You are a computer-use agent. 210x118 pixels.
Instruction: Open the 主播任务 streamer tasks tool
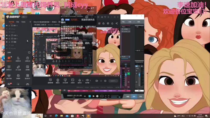(x=28, y=59)
